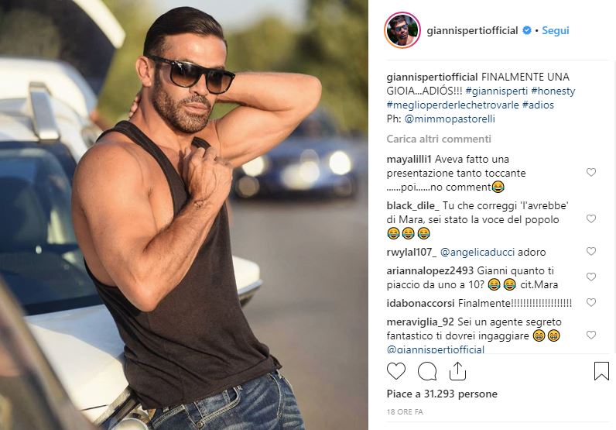Like the ariannalopez2493 comment heart
The width and height of the screenshot is (616, 430).
click(x=591, y=277)
